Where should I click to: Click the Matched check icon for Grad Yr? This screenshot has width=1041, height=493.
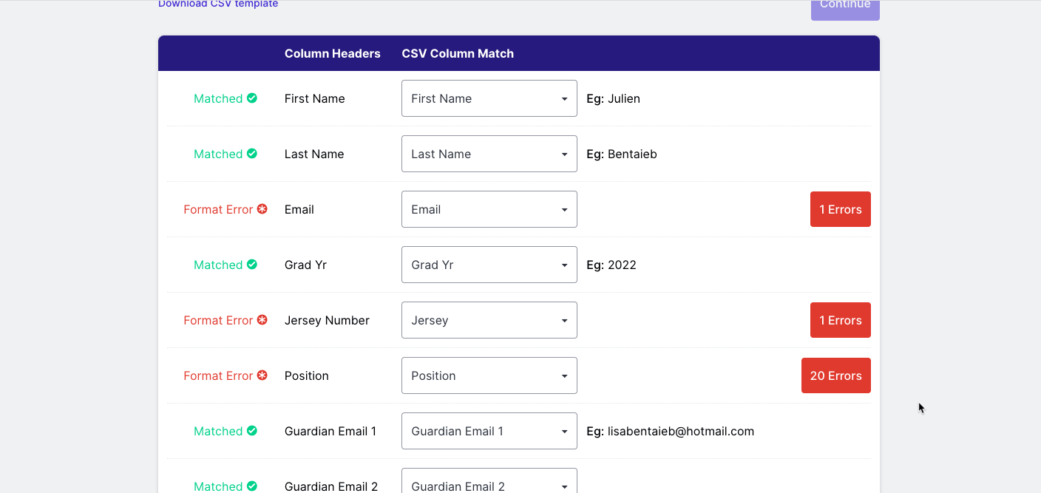point(252,265)
